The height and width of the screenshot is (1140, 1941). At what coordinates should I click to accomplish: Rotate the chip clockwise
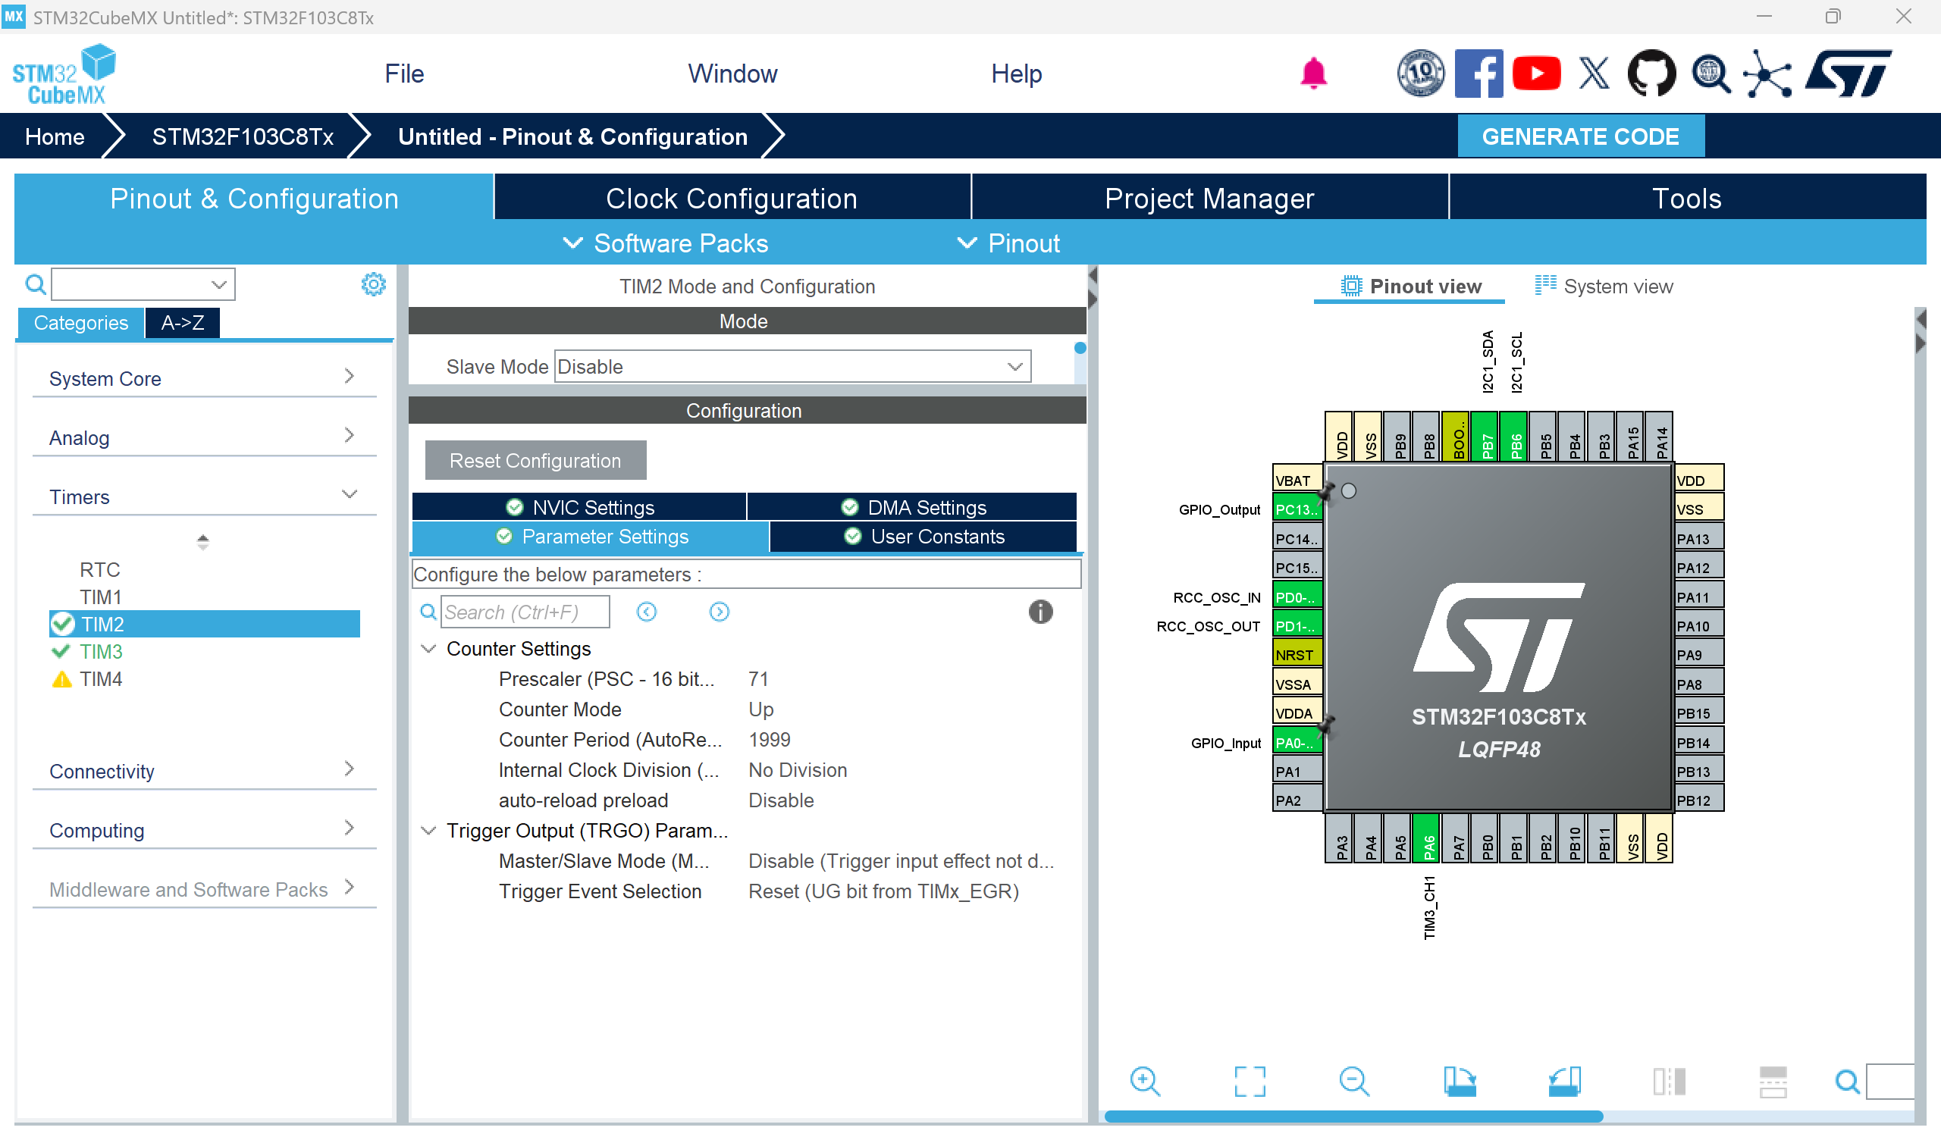(1459, 1081)
